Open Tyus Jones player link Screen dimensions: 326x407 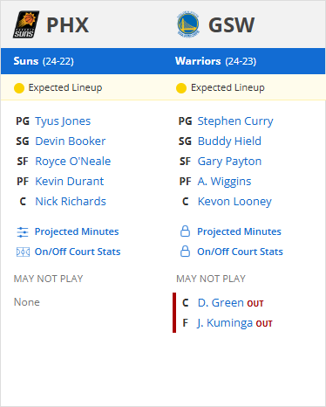coord(63,121)
